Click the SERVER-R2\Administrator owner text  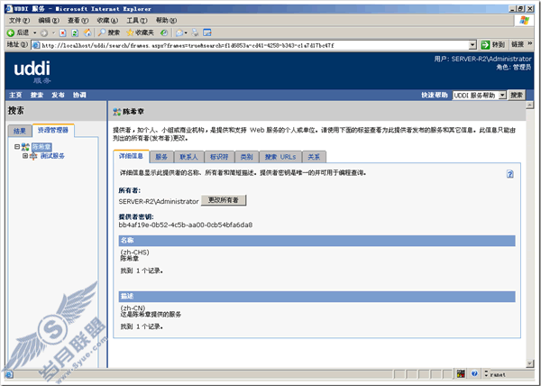(x=159, y=201)
